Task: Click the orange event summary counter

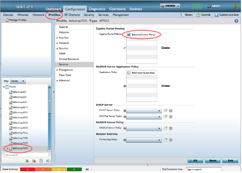Action: pos(43,170)
